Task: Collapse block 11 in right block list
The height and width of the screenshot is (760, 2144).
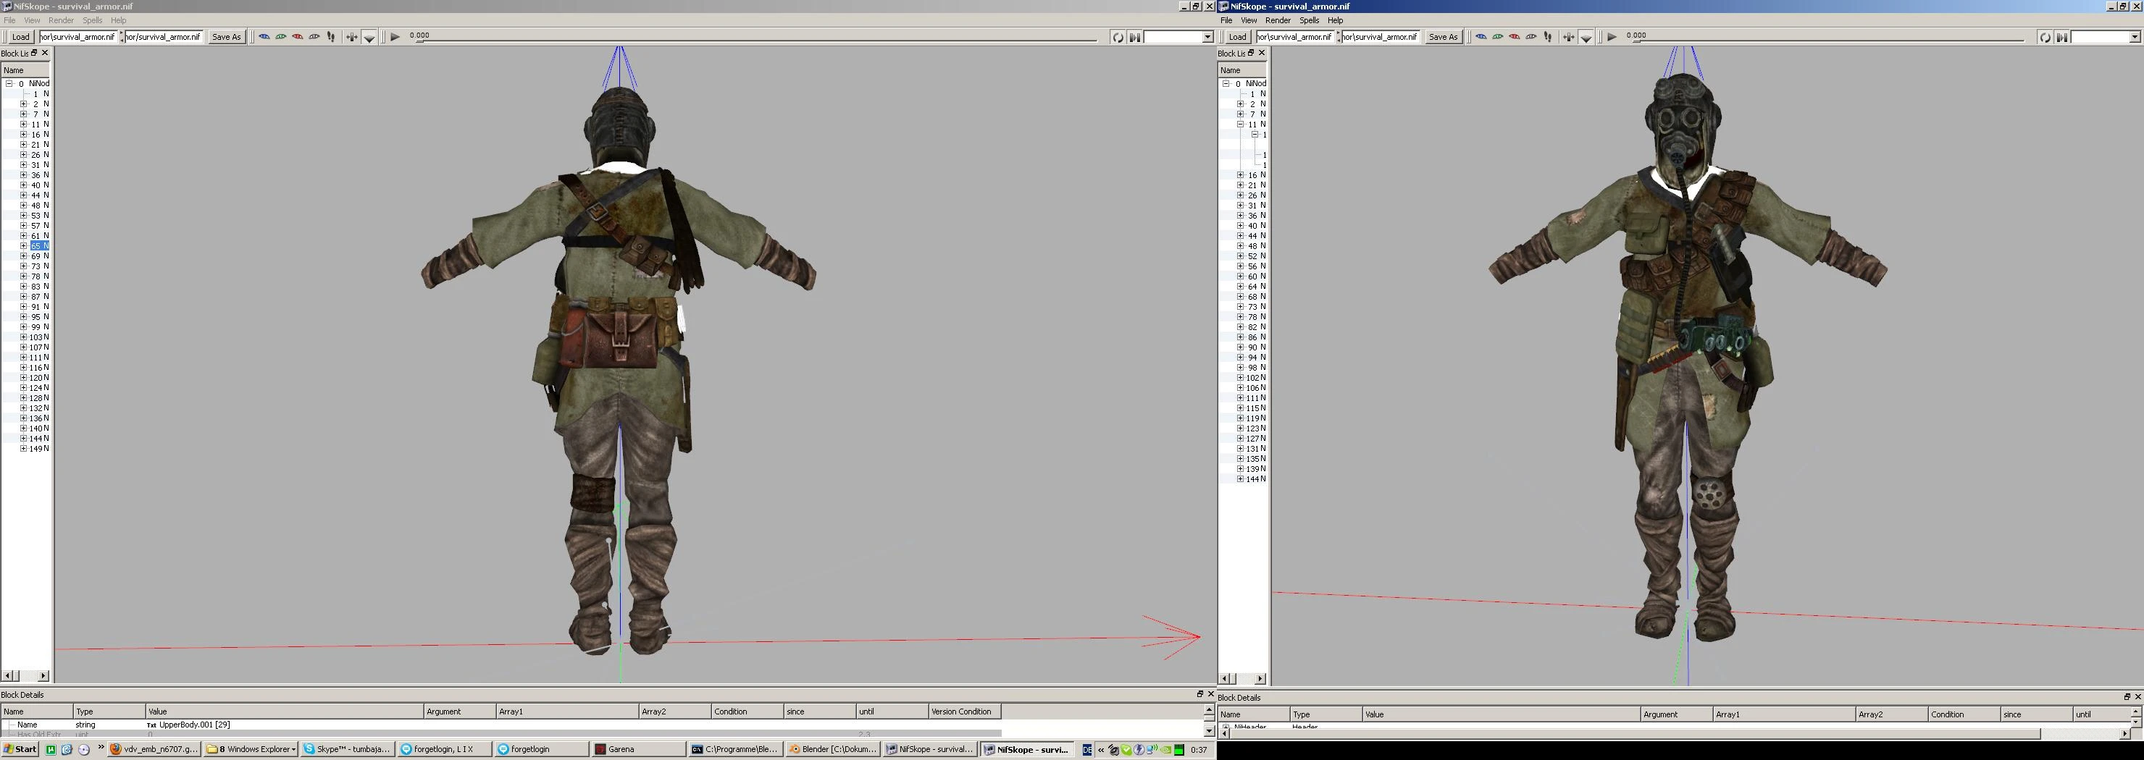Action: tap(1240, 124)
